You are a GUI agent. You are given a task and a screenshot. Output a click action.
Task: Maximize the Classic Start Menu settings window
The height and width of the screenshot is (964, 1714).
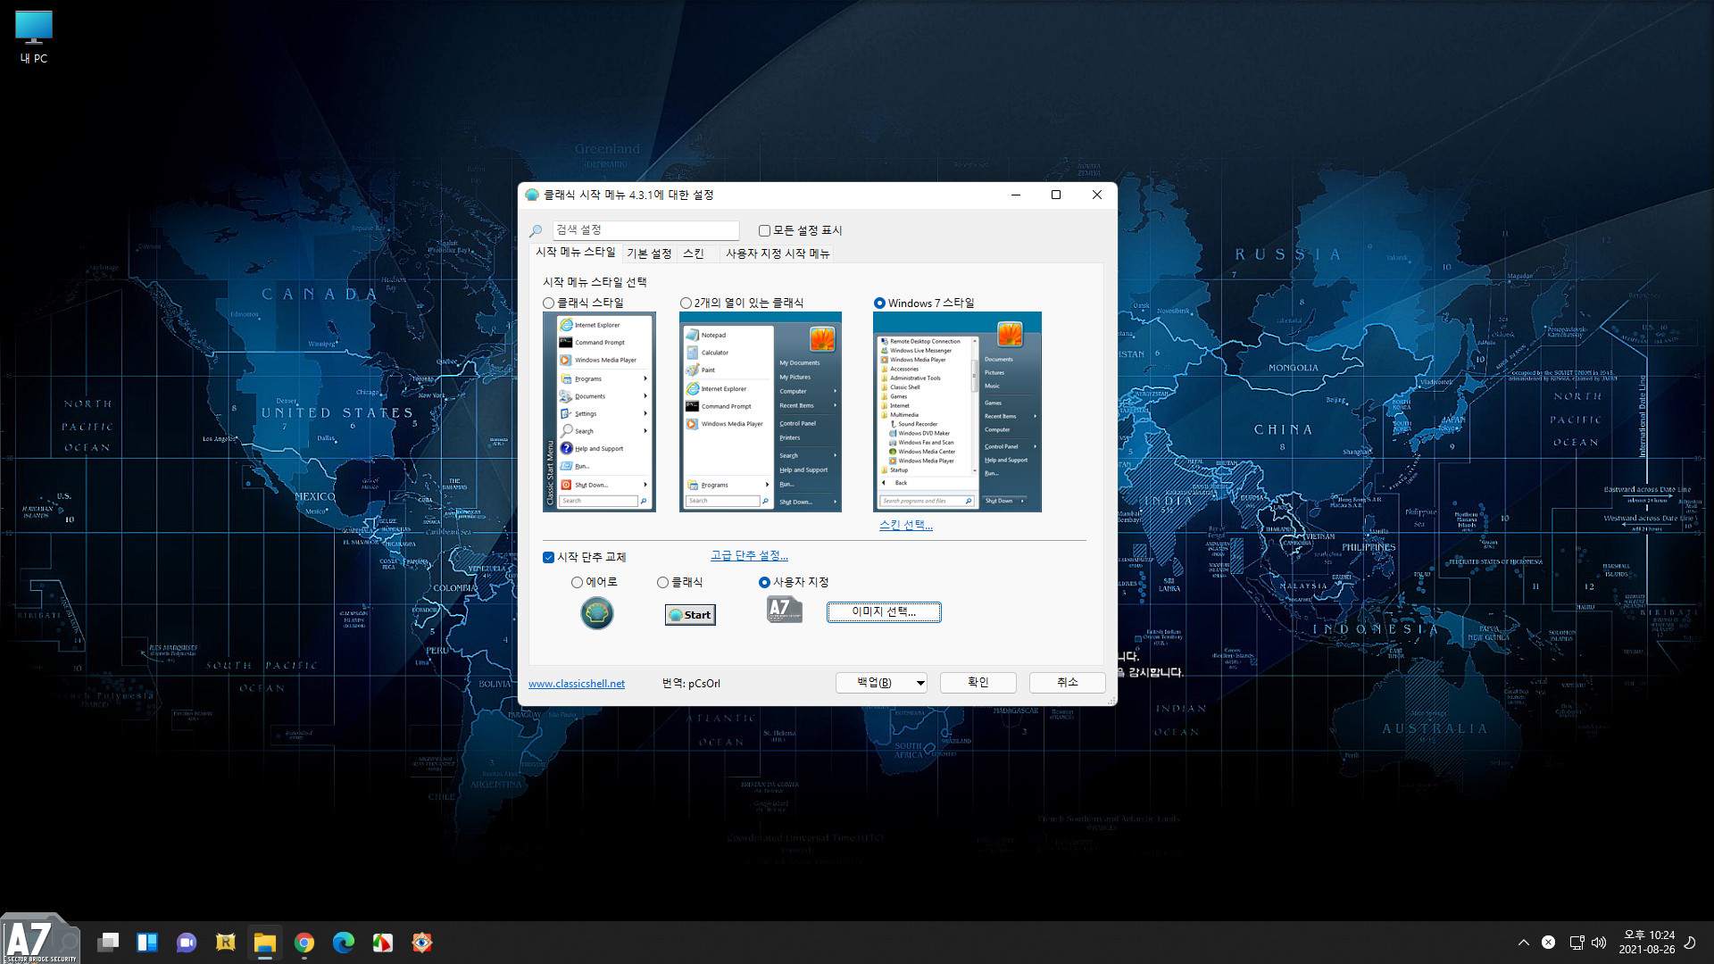[x=1056, y=195]
